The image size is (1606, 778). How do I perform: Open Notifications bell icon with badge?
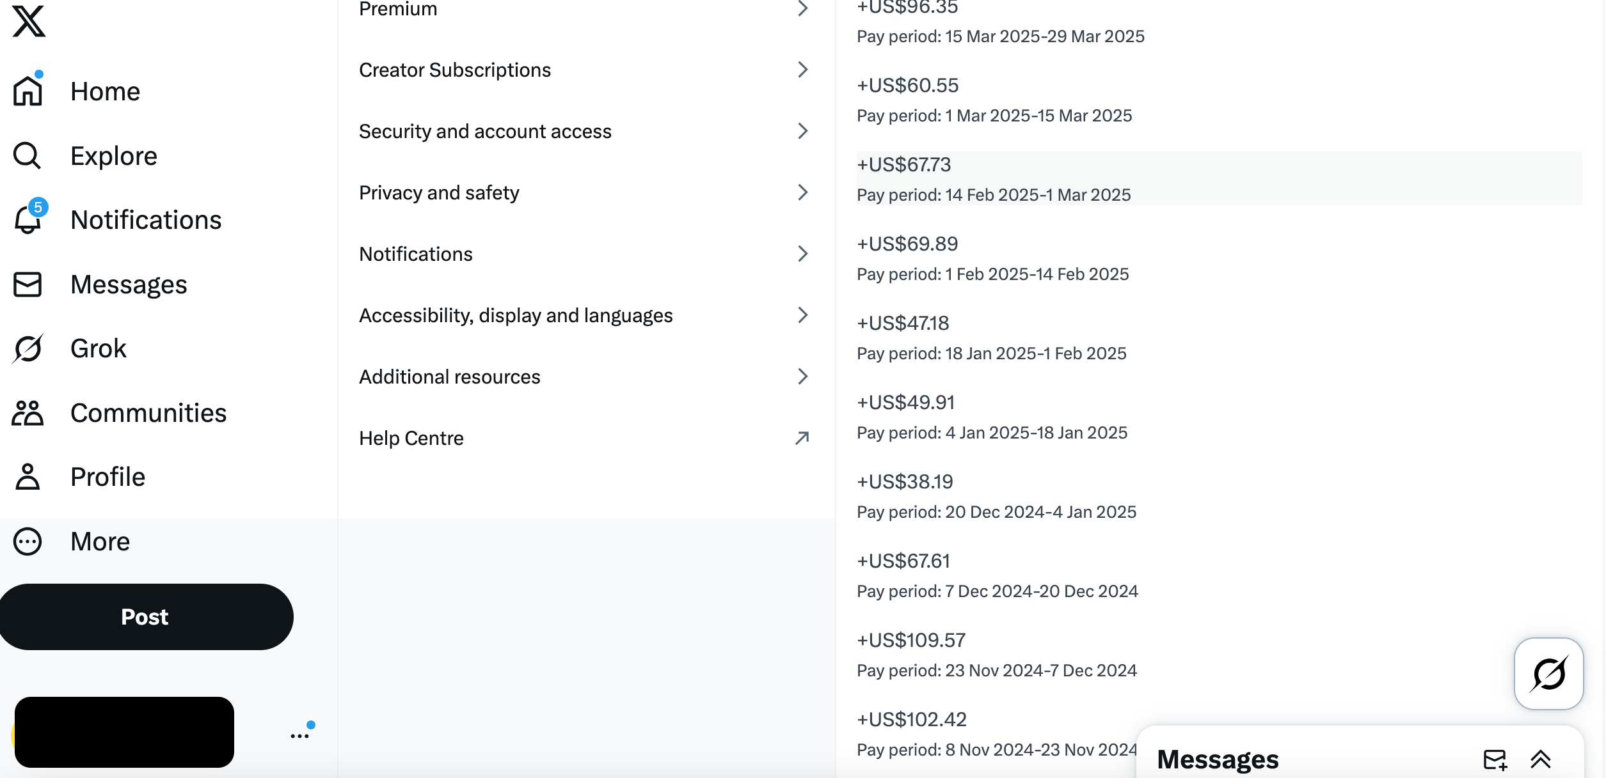pos(29,219)
